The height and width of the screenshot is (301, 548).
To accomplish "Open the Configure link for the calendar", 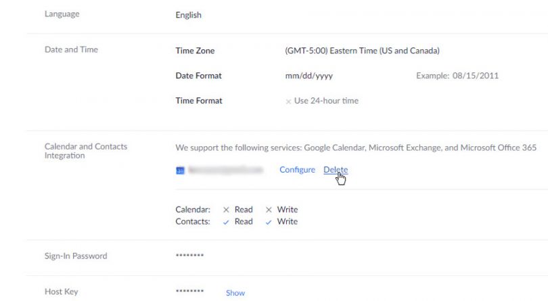I will (297, 170).
